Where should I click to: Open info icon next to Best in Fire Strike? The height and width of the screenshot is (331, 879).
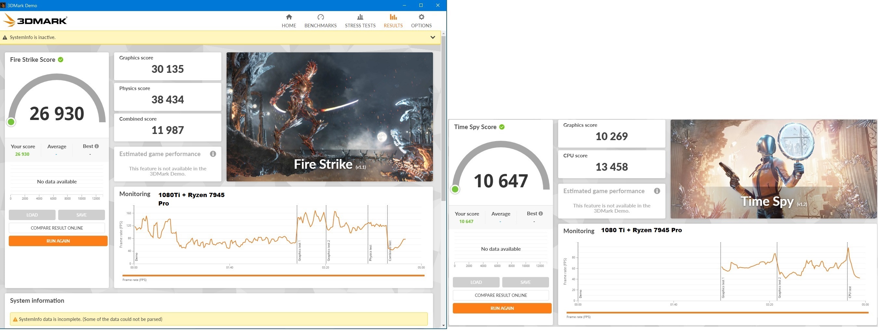(x=97, y=146)
